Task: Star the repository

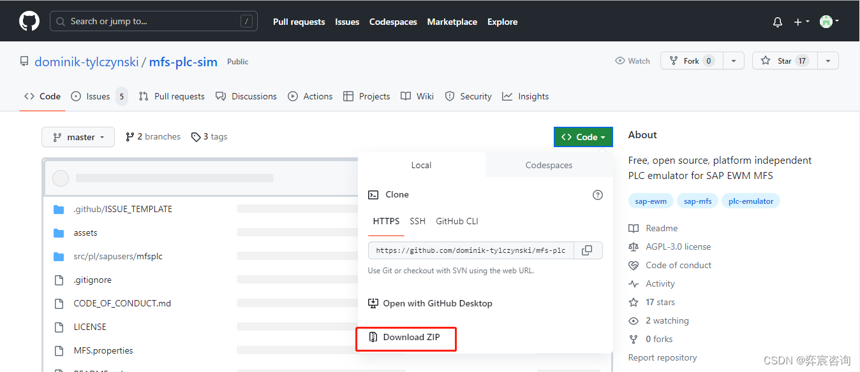Action: [x=785, y=61]
